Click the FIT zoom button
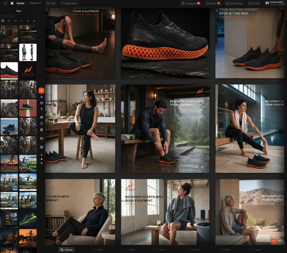Viewport: 287px width, 253px height. point(274,240)
